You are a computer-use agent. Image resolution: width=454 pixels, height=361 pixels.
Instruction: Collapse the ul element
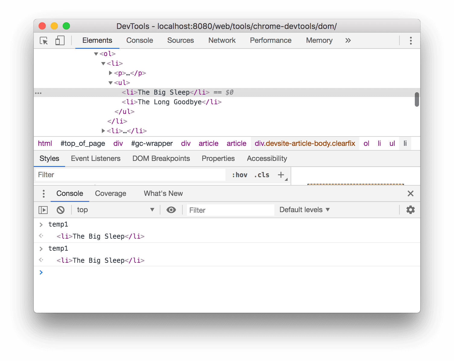[x=111, y=83]
